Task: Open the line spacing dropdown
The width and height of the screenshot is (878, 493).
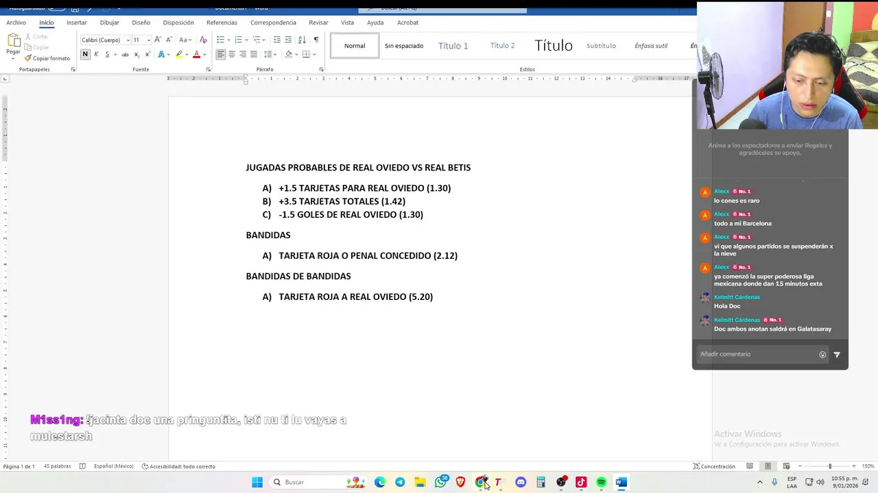Action: tap(270, 54)
